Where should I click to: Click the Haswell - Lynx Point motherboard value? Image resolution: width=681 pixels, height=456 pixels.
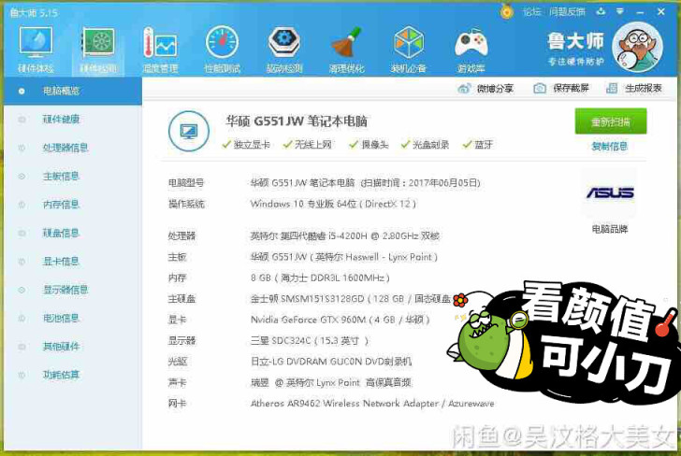[x=344, y=257]
